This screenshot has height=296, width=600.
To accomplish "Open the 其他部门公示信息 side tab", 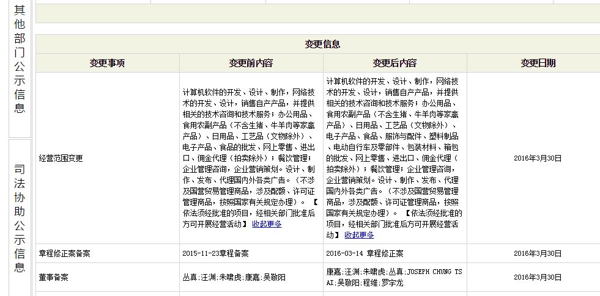I will pyautogui.click(x=19, y=59).
